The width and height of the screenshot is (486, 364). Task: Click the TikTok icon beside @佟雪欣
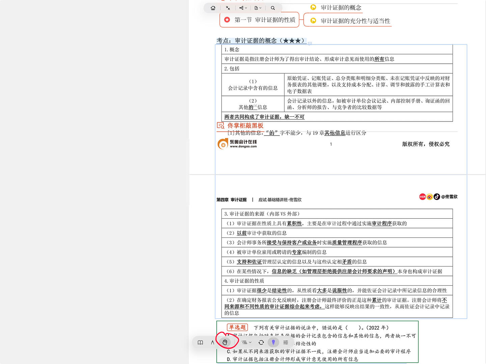(437, 197)
